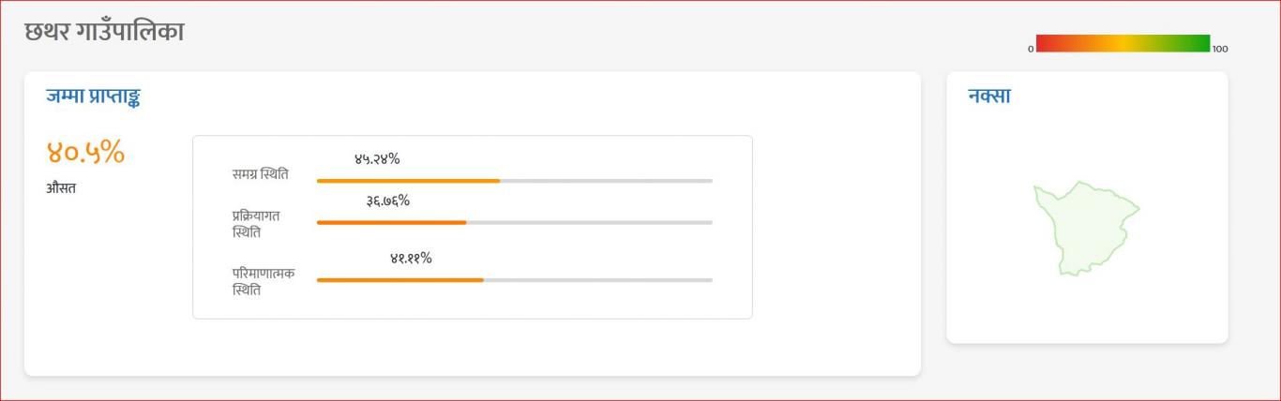Click the ४०.५% total score value
The image size is (1281, 401).
[x=85, y=152]
